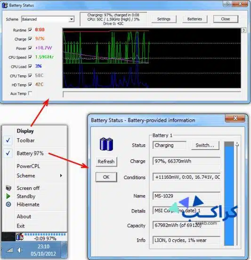Viewport: 251px width, 260px height.
Task: Click the black monitoring graph area
Action: coord(152,58)
